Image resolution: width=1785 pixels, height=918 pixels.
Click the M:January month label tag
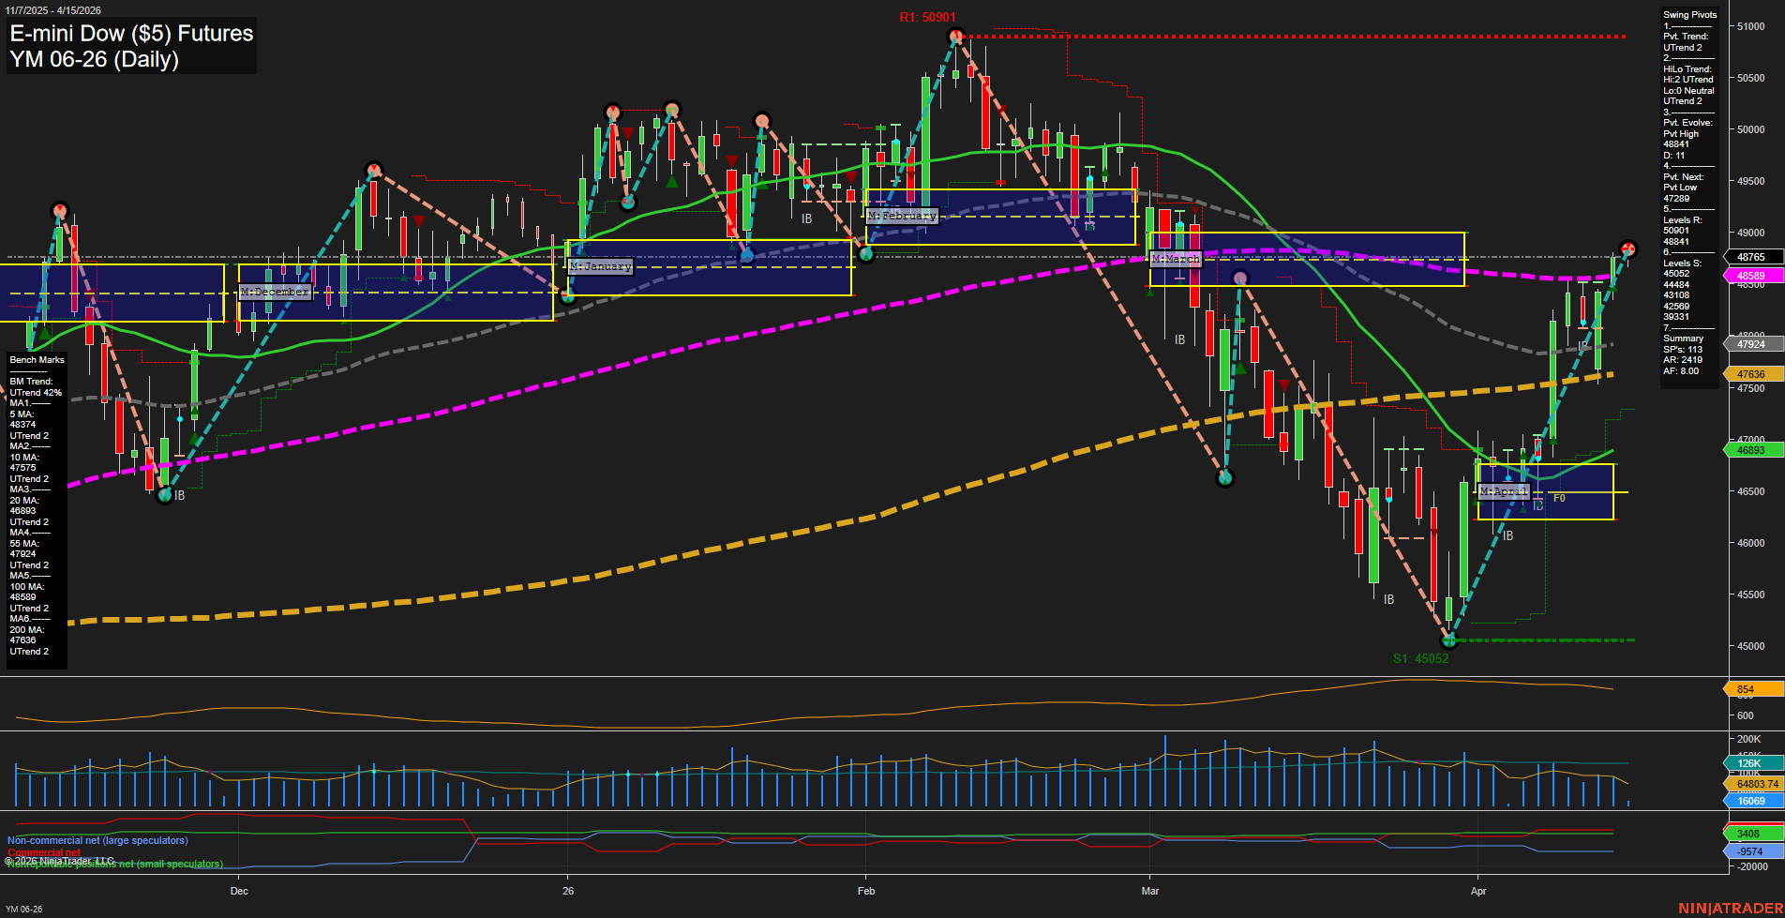tap(601, 266)
